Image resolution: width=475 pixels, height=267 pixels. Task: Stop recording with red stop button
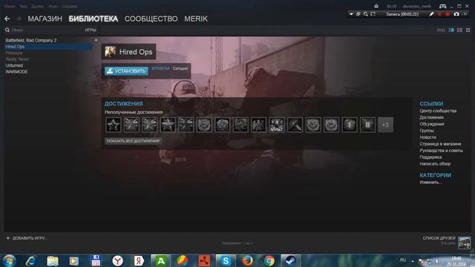(x=448, y=14)
